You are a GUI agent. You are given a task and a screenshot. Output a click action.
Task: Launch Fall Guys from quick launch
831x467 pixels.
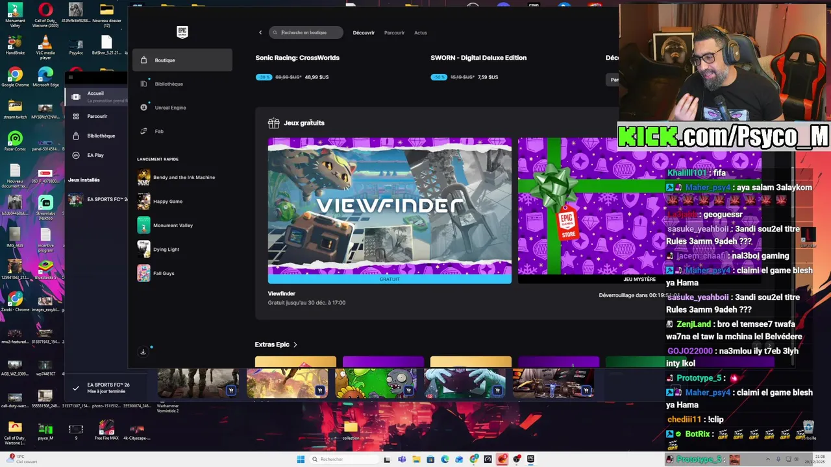coord(156,273)
